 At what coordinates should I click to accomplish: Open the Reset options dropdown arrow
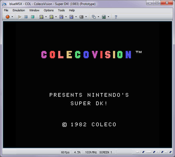click(12, 17)
